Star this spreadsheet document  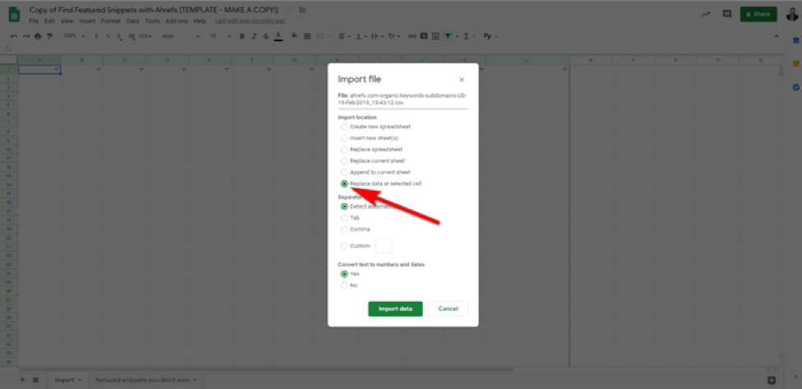[x=290, y=9]
